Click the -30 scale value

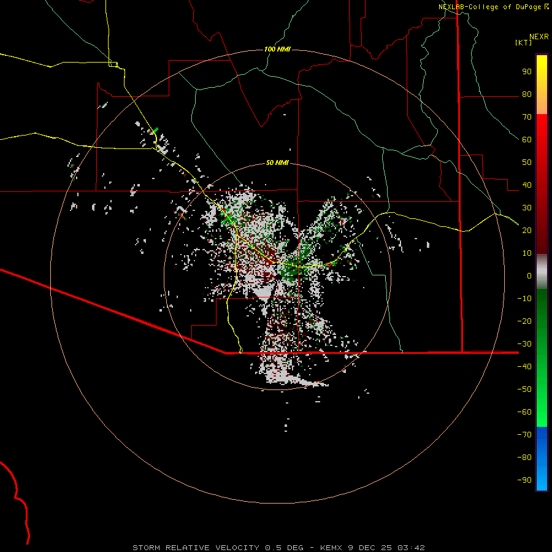[x=524, y=344]
